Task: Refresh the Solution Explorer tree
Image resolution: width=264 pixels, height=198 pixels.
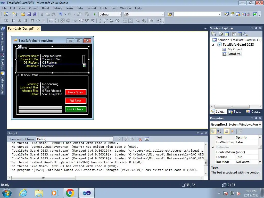Action: (x=227, y=34)
